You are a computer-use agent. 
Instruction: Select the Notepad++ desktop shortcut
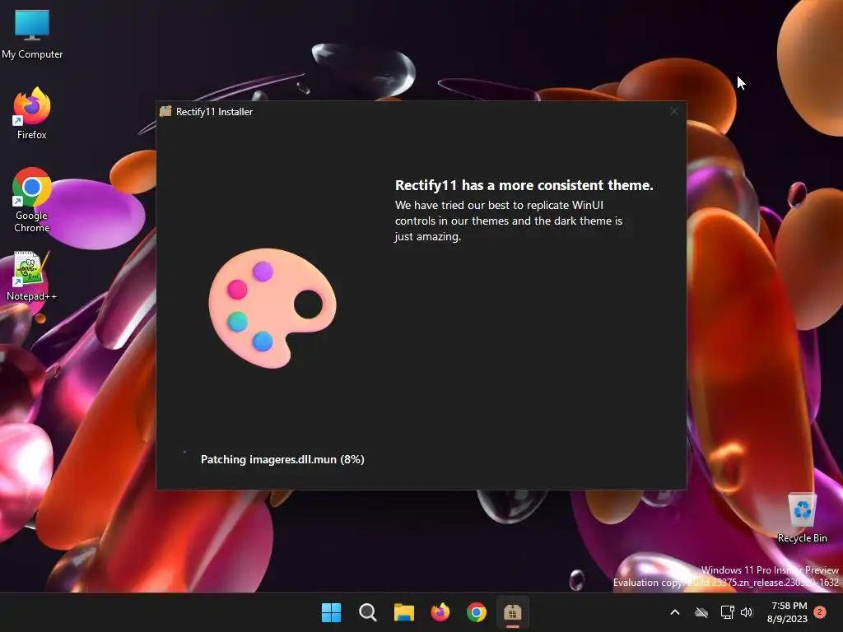point(32,276)
